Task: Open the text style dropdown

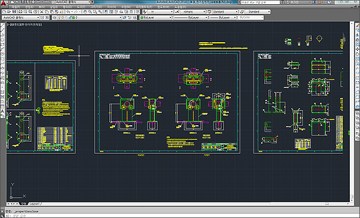Action: [160, 12]
